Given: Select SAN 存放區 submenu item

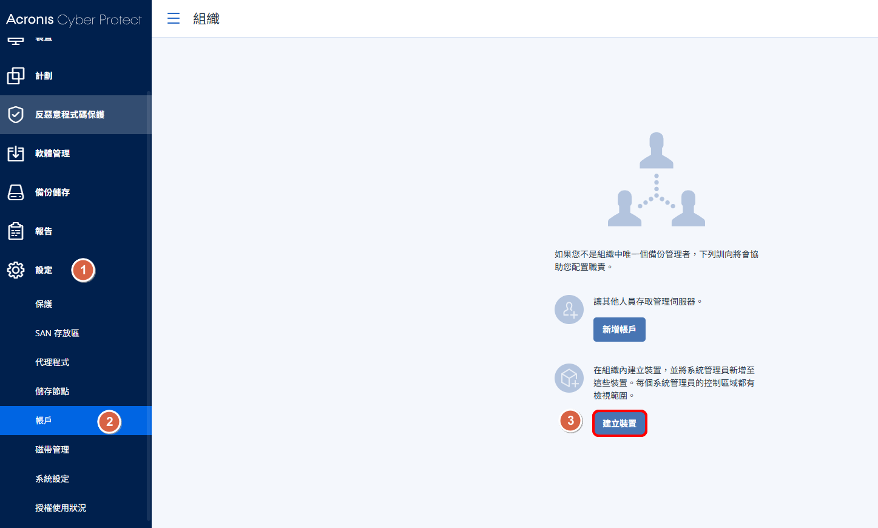Looking at the screenshot, I should pyautogui.click(x=76, y=333).
